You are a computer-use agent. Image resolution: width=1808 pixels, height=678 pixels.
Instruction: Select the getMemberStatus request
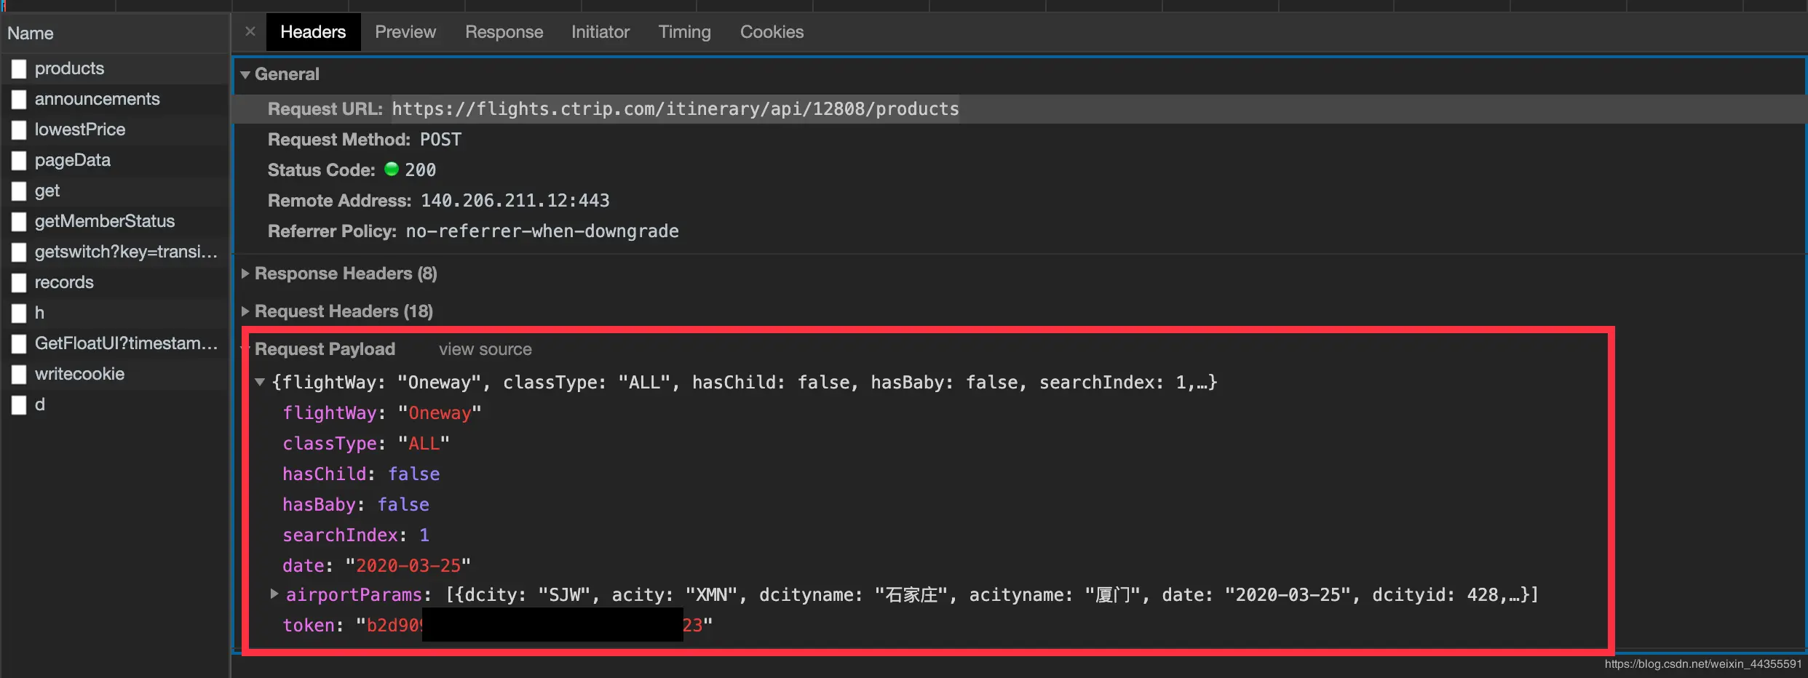[115, 221]
